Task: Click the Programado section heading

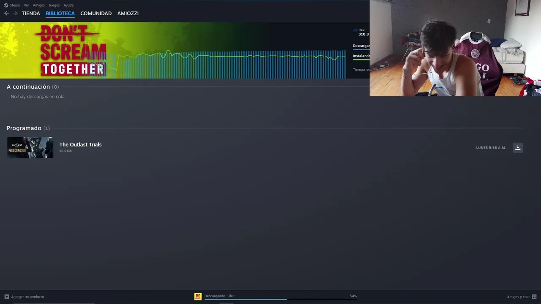Action: pos(24,128)
